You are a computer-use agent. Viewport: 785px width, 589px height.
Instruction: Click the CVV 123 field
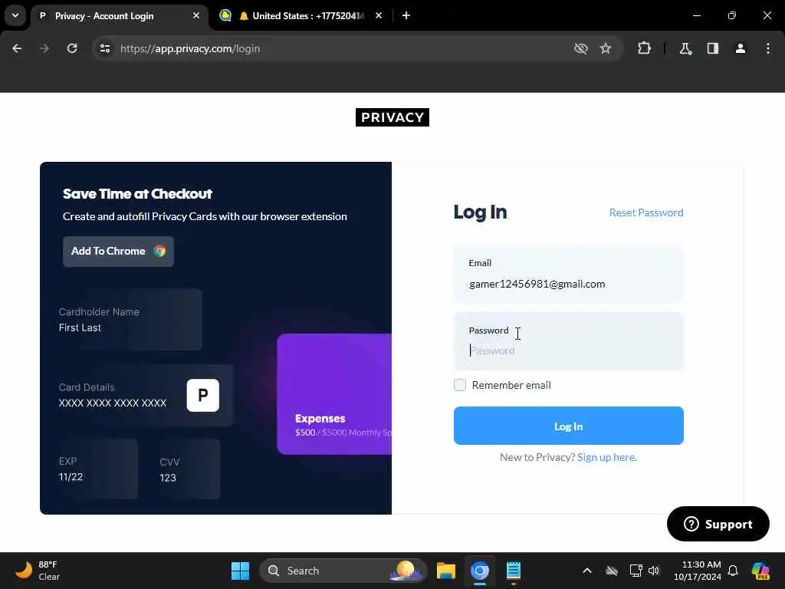[x=188, y=469]
